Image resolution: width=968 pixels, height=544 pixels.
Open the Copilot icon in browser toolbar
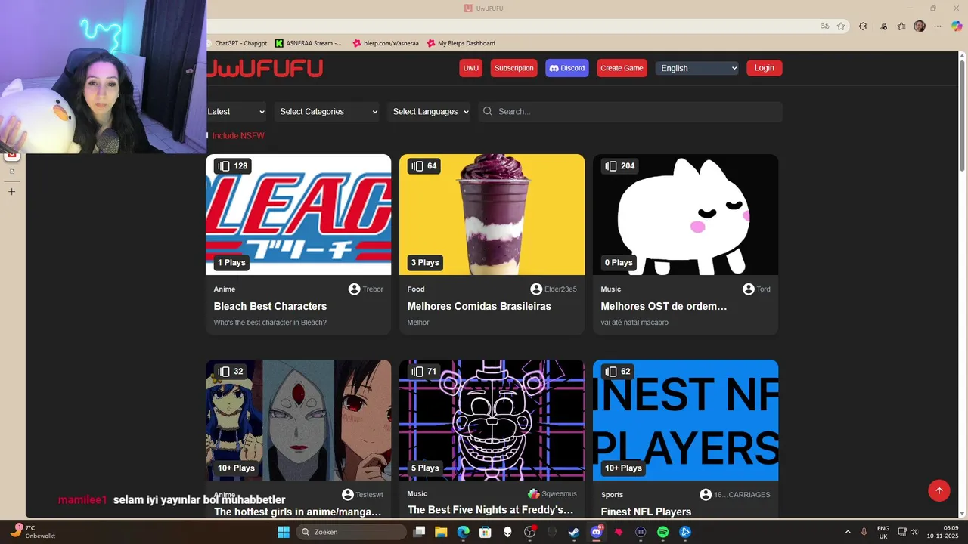click(957, 26)
